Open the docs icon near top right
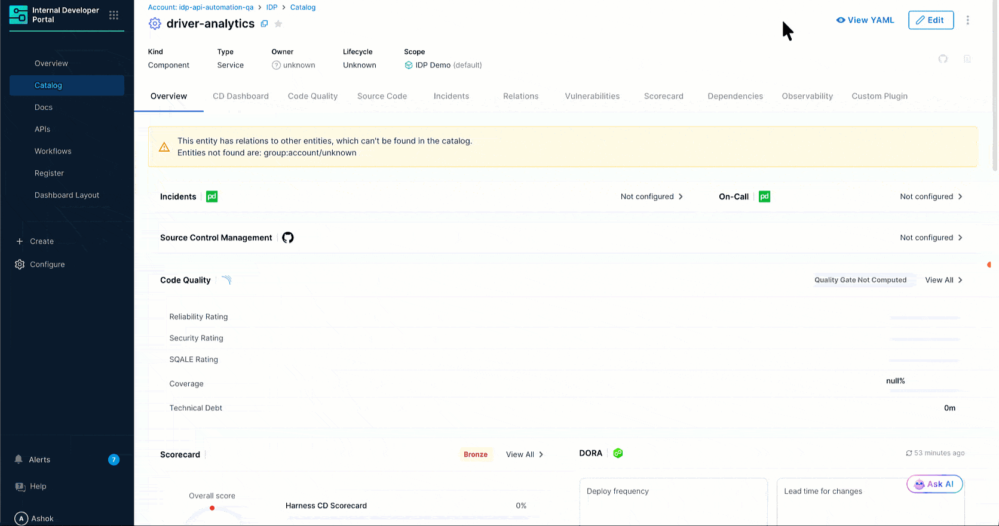Image resolution: width=999 pixels, height=526 pixels. pos(967,59)
